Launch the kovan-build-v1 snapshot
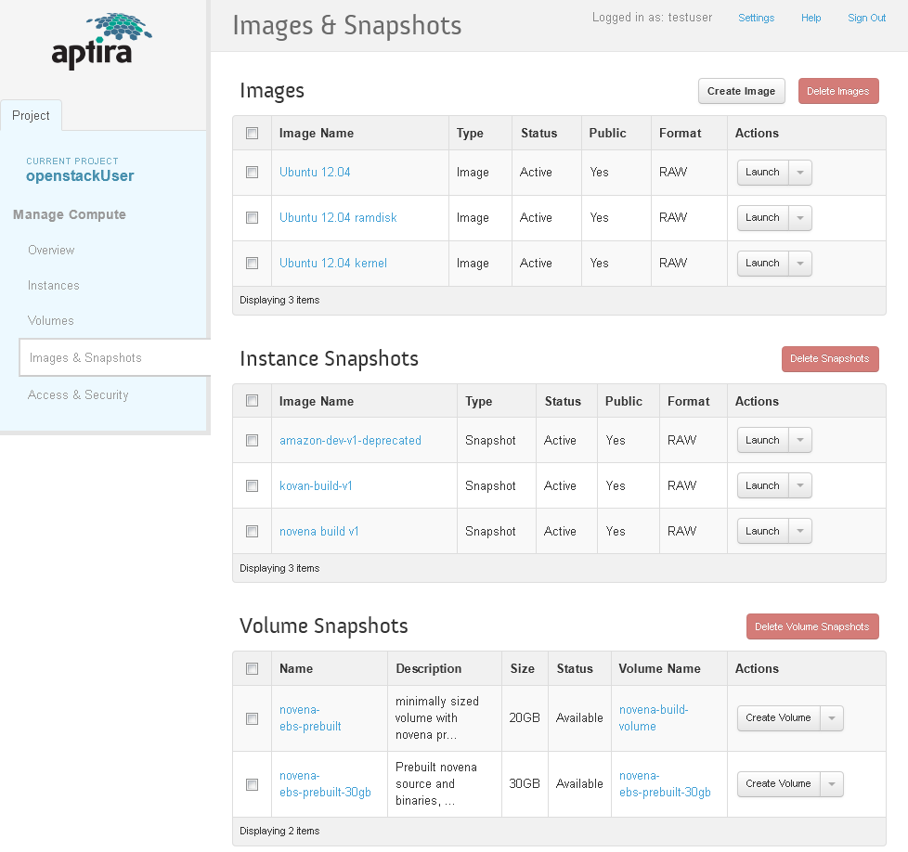Viewport: 908px width, 852px height. 762,485
